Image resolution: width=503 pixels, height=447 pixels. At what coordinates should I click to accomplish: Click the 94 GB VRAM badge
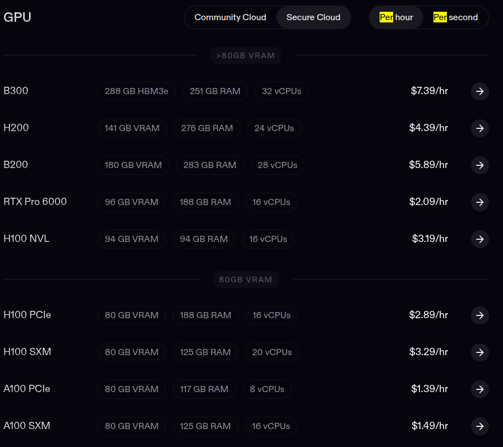pos(132,239)
